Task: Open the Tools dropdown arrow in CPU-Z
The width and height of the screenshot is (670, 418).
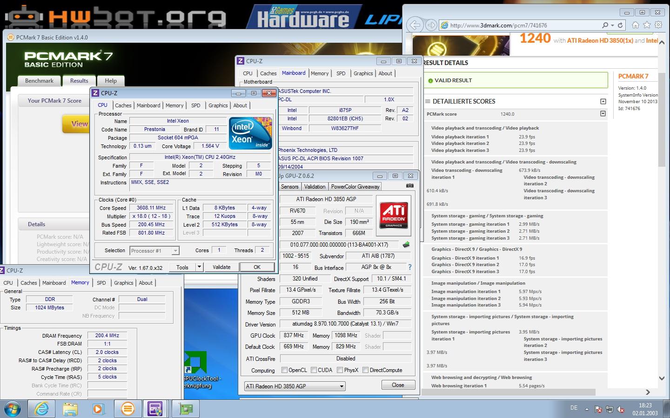Action: 200,267
